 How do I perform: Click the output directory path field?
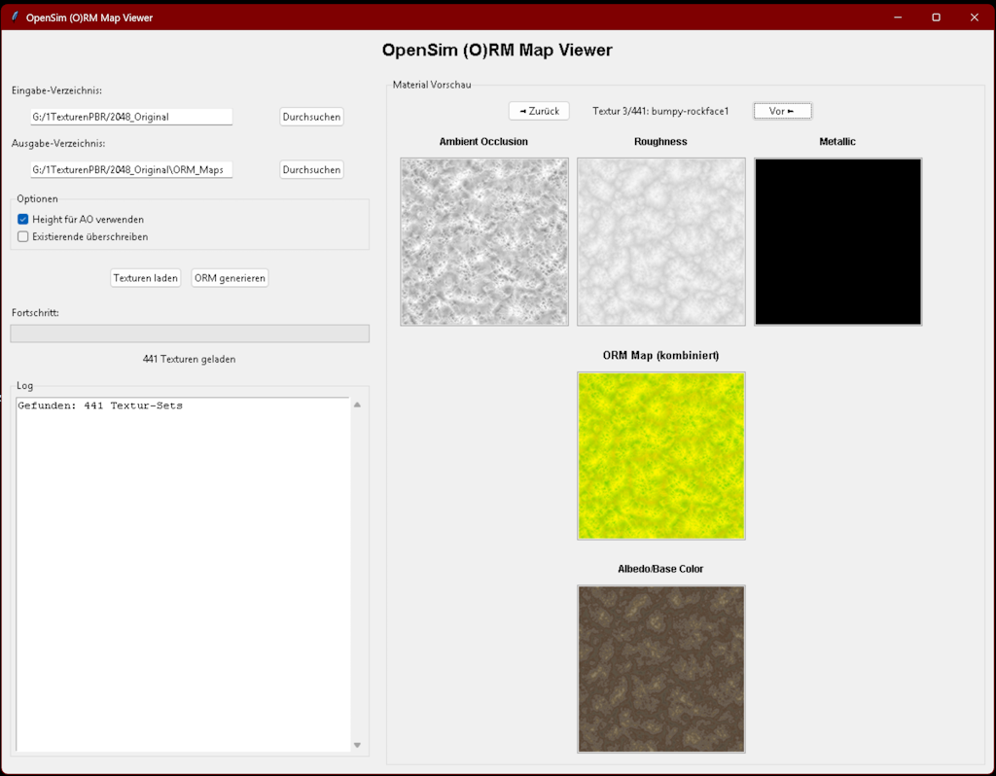130,170
